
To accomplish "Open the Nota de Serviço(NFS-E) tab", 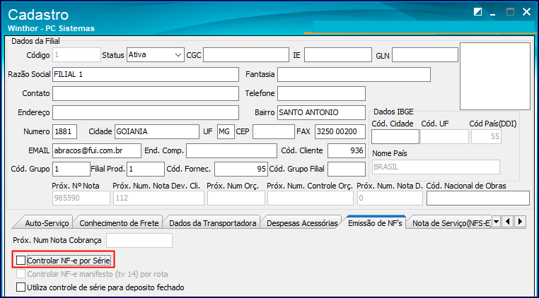I will click(451, 223).
